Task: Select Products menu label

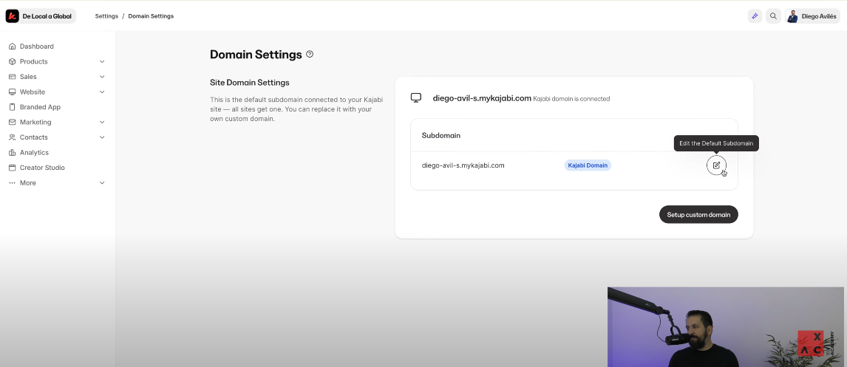Action: click(x=33, y=61)
